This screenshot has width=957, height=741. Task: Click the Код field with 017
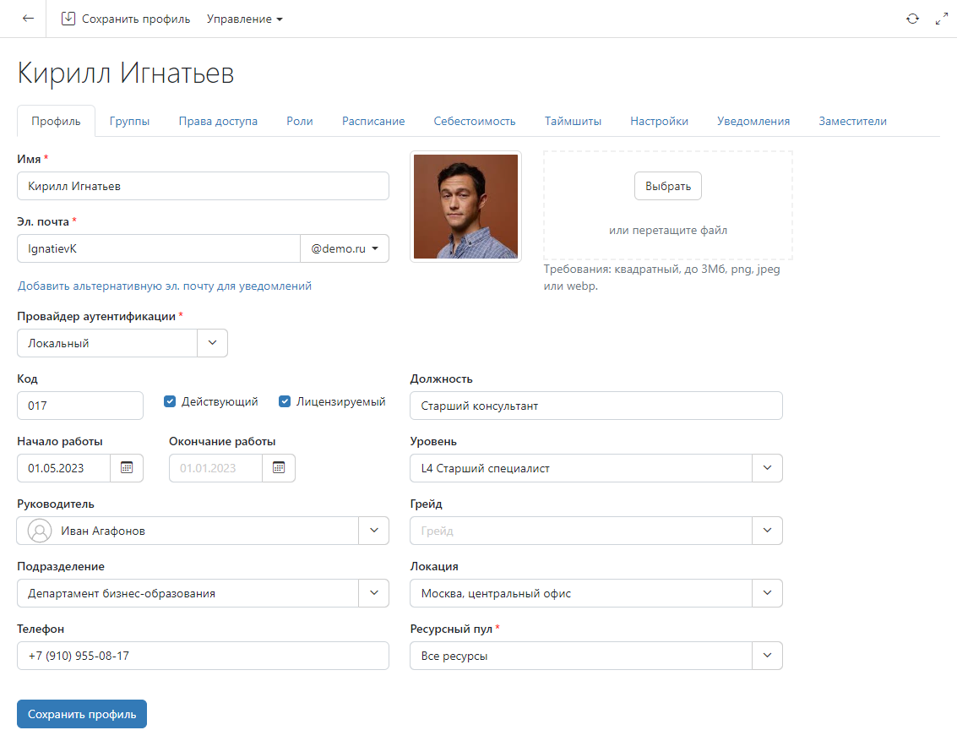(80, 406)
